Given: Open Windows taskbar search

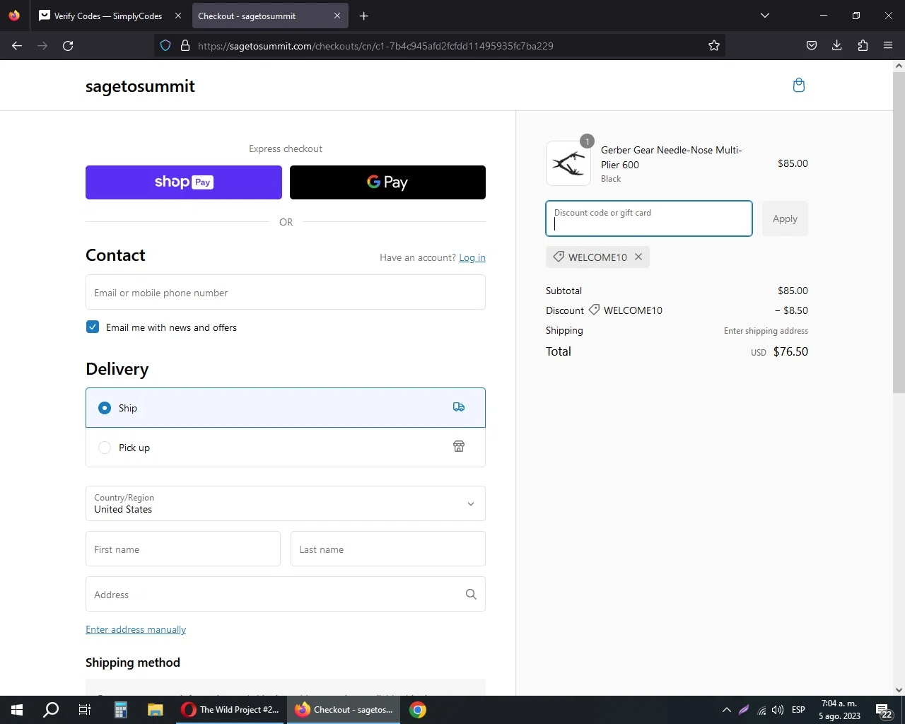Looking at the screenshot, I should (x=51, y=710).
